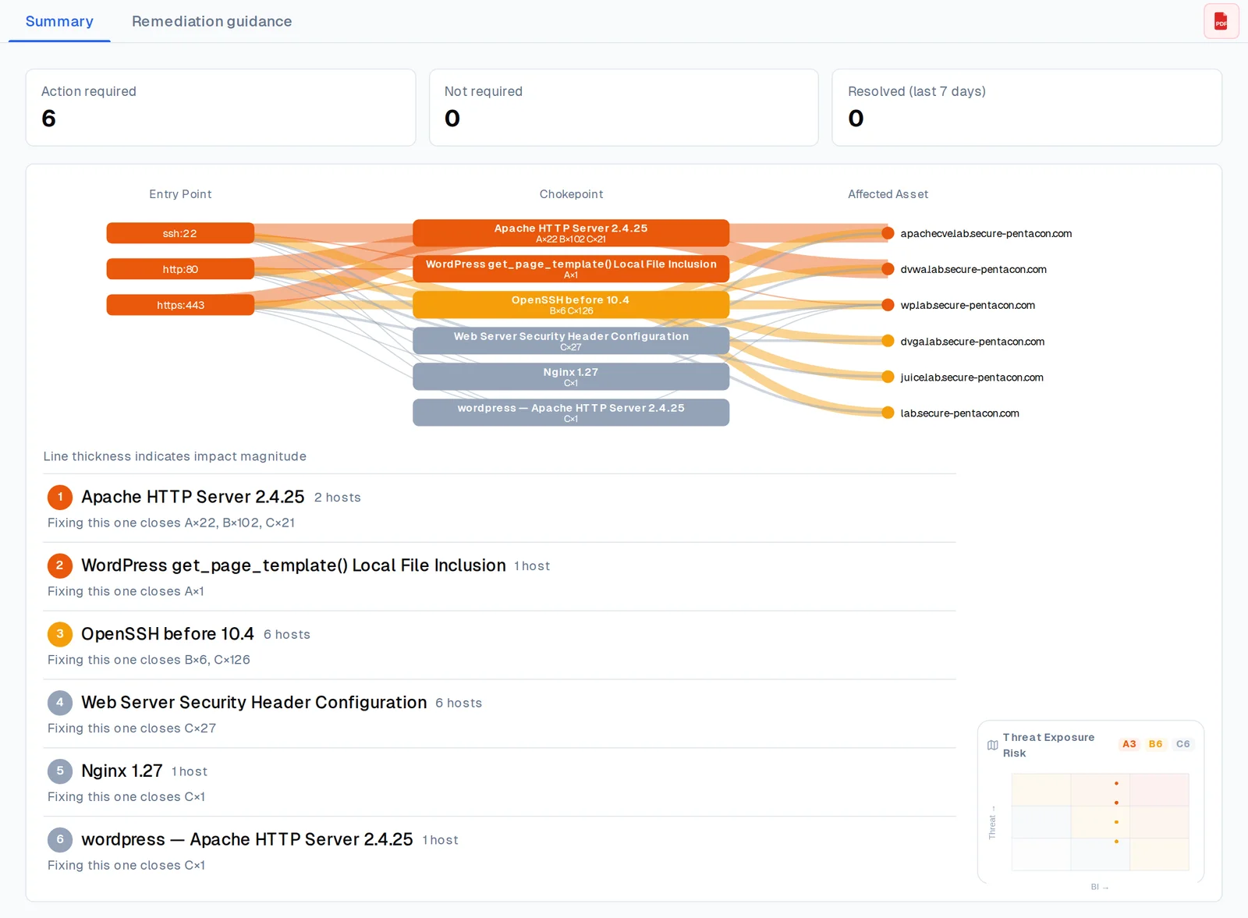The height and width of the screenshot is (918, 1248).
Task: Select the OpenSSH before 10.4 chokepoint node
Action: [x=571, y=305]
